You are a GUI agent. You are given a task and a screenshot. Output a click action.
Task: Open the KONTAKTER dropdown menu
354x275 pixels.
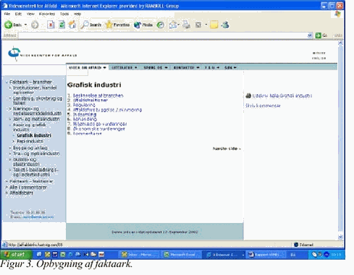[186, 67]
